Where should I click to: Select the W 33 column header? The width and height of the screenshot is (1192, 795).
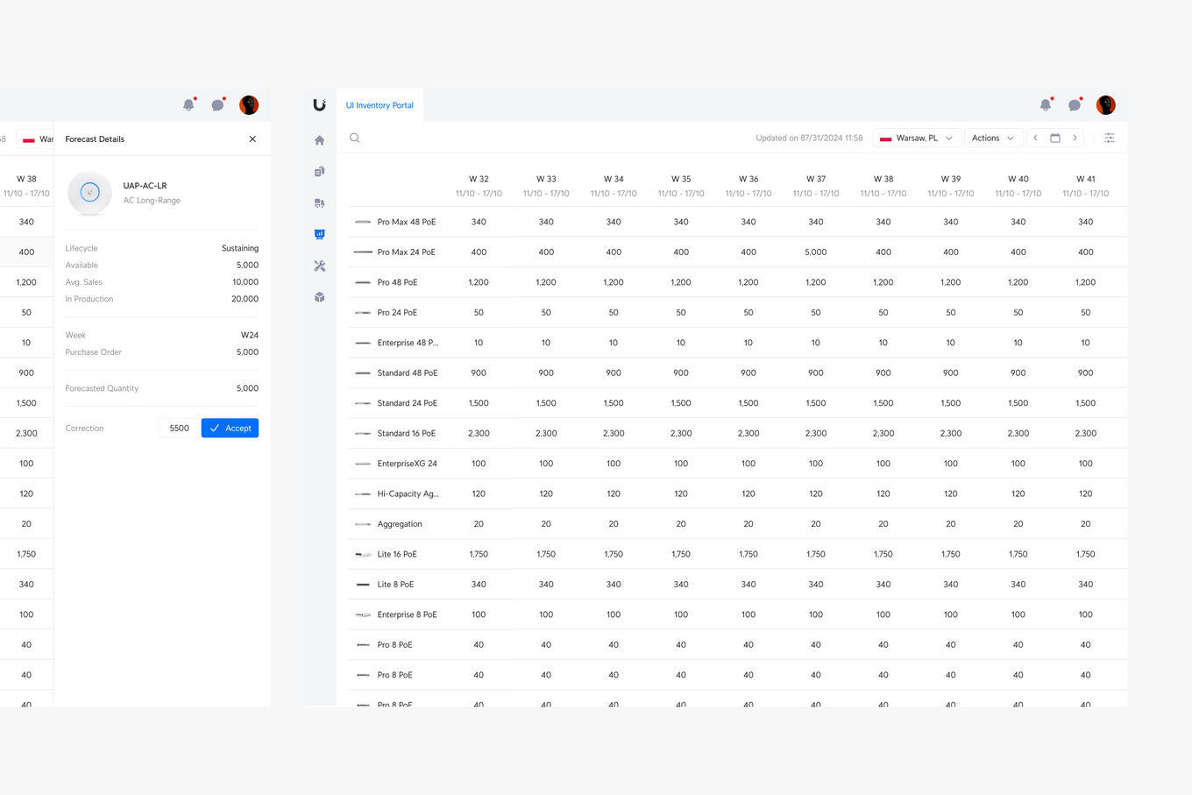pos(546,186)
